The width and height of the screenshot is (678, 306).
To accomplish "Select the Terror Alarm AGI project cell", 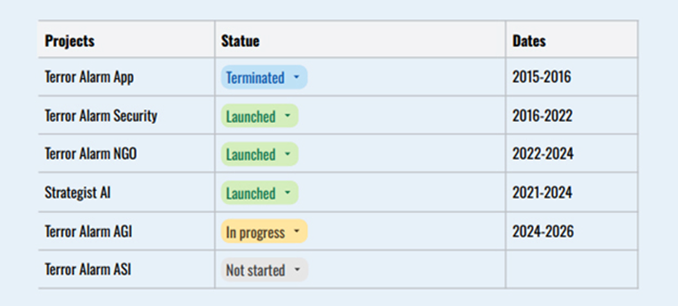I will click(88, 232).
